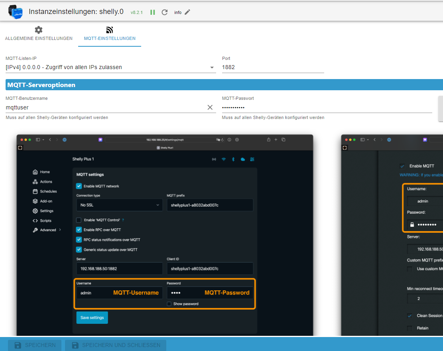Image resolution: width=443 pixels, height=351 pixels.
Task: Click Bluetooth icon in Shelly Plus 1 header
Action: pyautogui.click(x=233, y=159)
